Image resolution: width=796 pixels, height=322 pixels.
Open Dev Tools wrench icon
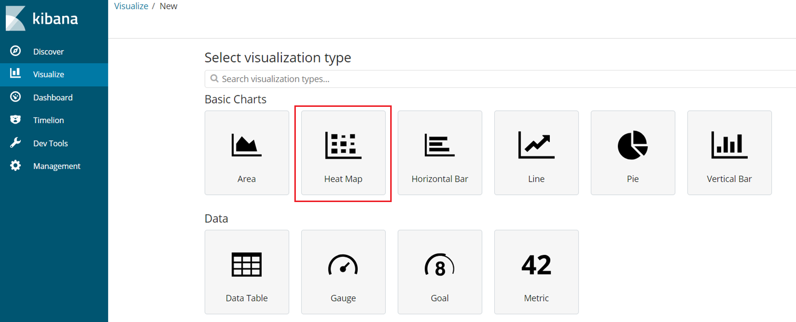click(x=16, y=143)
